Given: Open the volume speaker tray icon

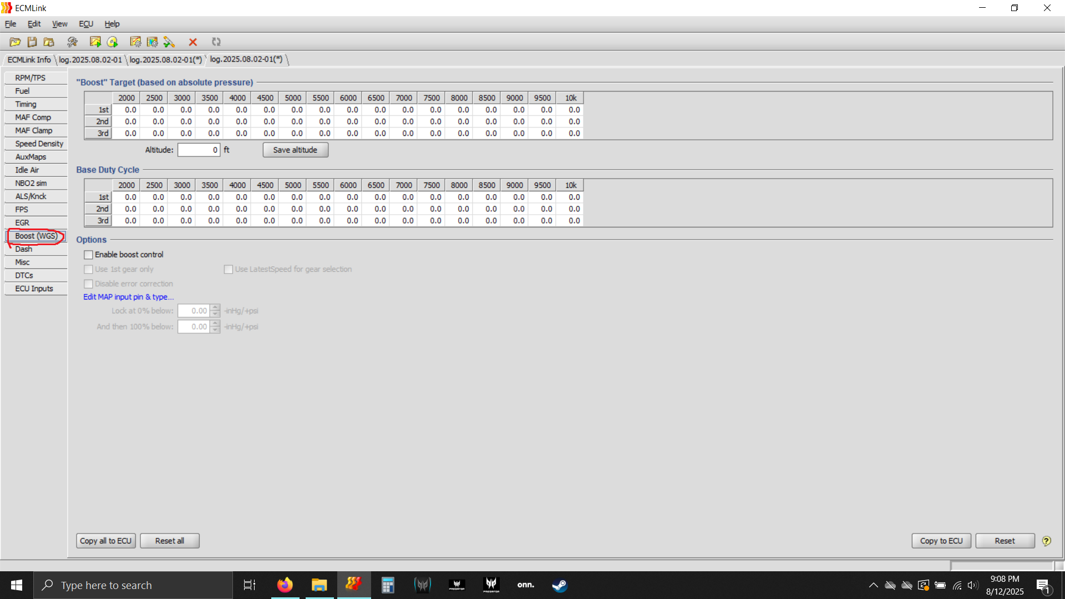Looking at the screenshot, I should [x=973, y=585].
